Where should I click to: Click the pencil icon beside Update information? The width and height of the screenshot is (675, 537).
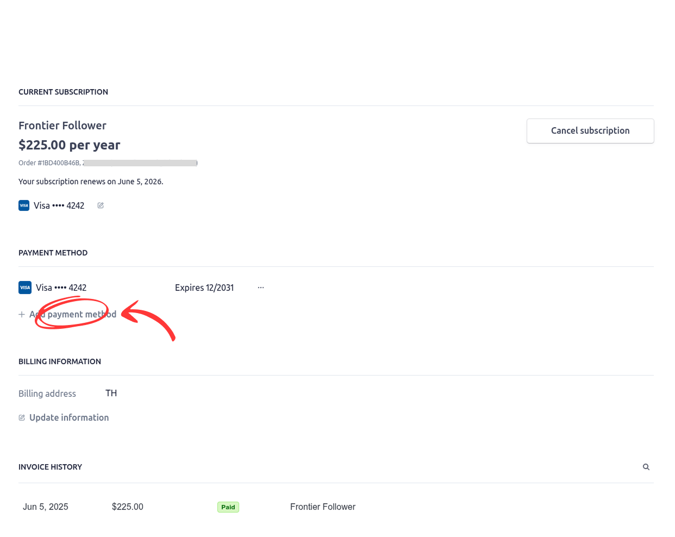[22, 417]
